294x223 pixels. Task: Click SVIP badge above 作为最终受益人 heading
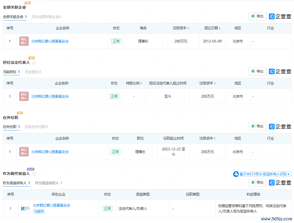[x=31, y=169]
